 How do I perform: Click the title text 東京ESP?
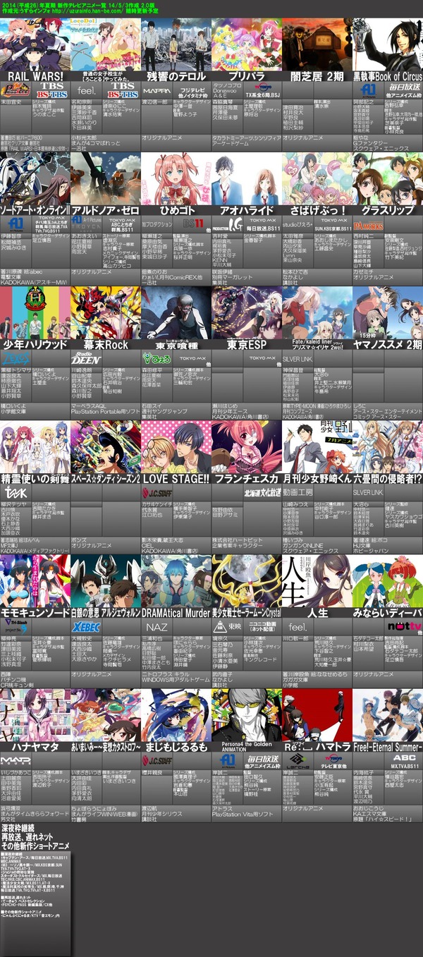[x=247, y=344]
